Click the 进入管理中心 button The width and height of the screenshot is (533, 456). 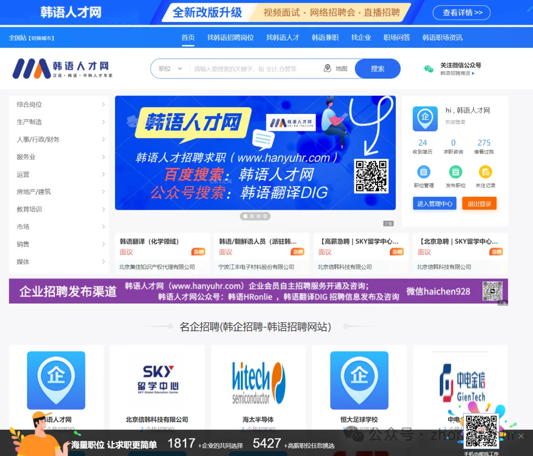(434, 203)
